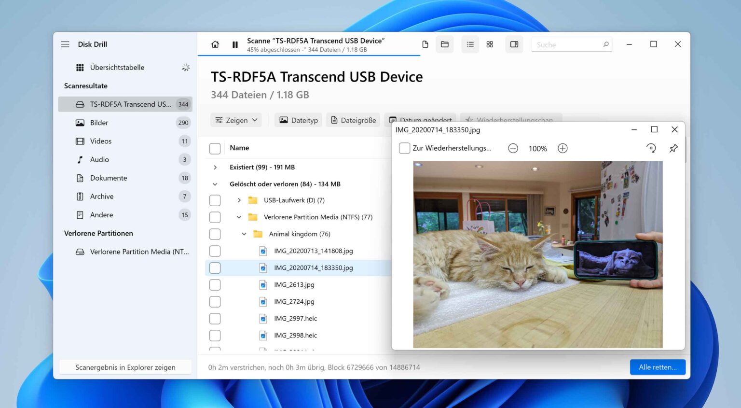
Task: Open the Zeigen dropdown filter
Action: click(x=236, y=120)
